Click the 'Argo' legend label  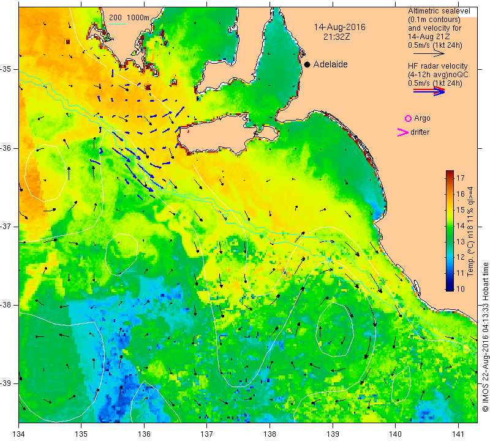(422, 118)
